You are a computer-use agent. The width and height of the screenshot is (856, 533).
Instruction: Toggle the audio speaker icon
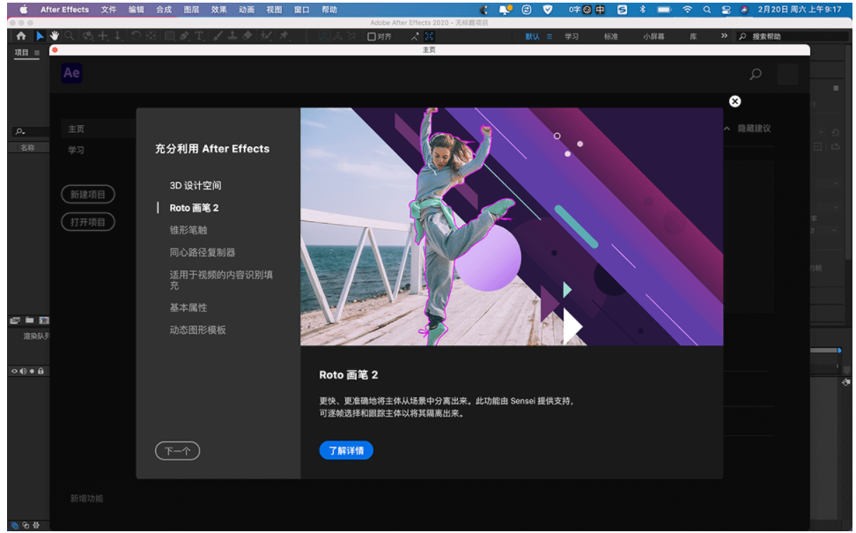pyautogui.click(x=23, y=371)
